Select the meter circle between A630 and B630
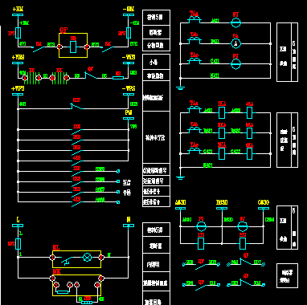 [201, 226]
